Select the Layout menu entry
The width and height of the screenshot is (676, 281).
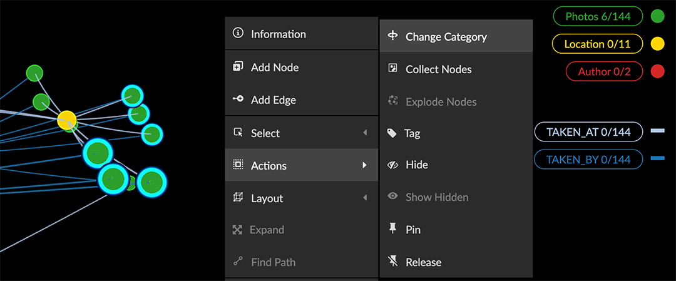click(267, 198)
